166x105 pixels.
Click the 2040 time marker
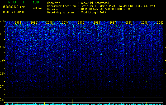(160, 23)
